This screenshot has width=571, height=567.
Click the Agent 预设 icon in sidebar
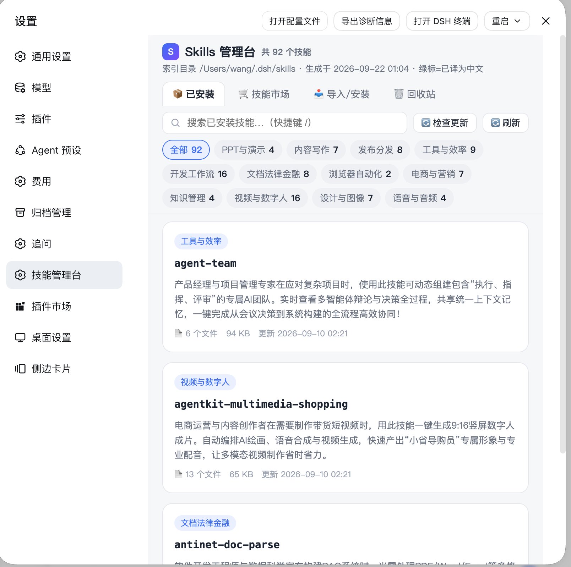coord(20,150)
